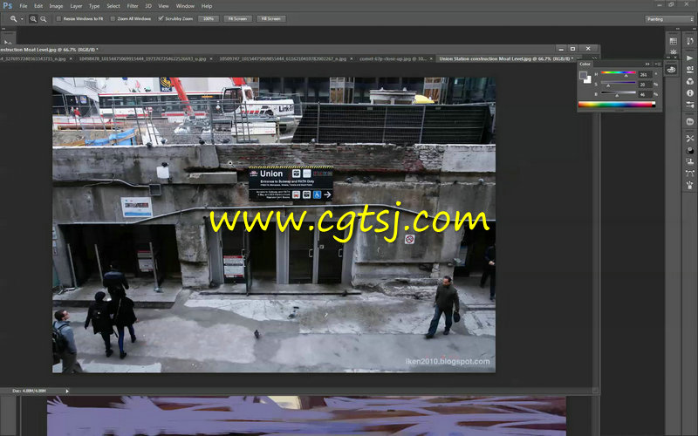Switch to the 10498478 image tab

[x=142, y=58]
